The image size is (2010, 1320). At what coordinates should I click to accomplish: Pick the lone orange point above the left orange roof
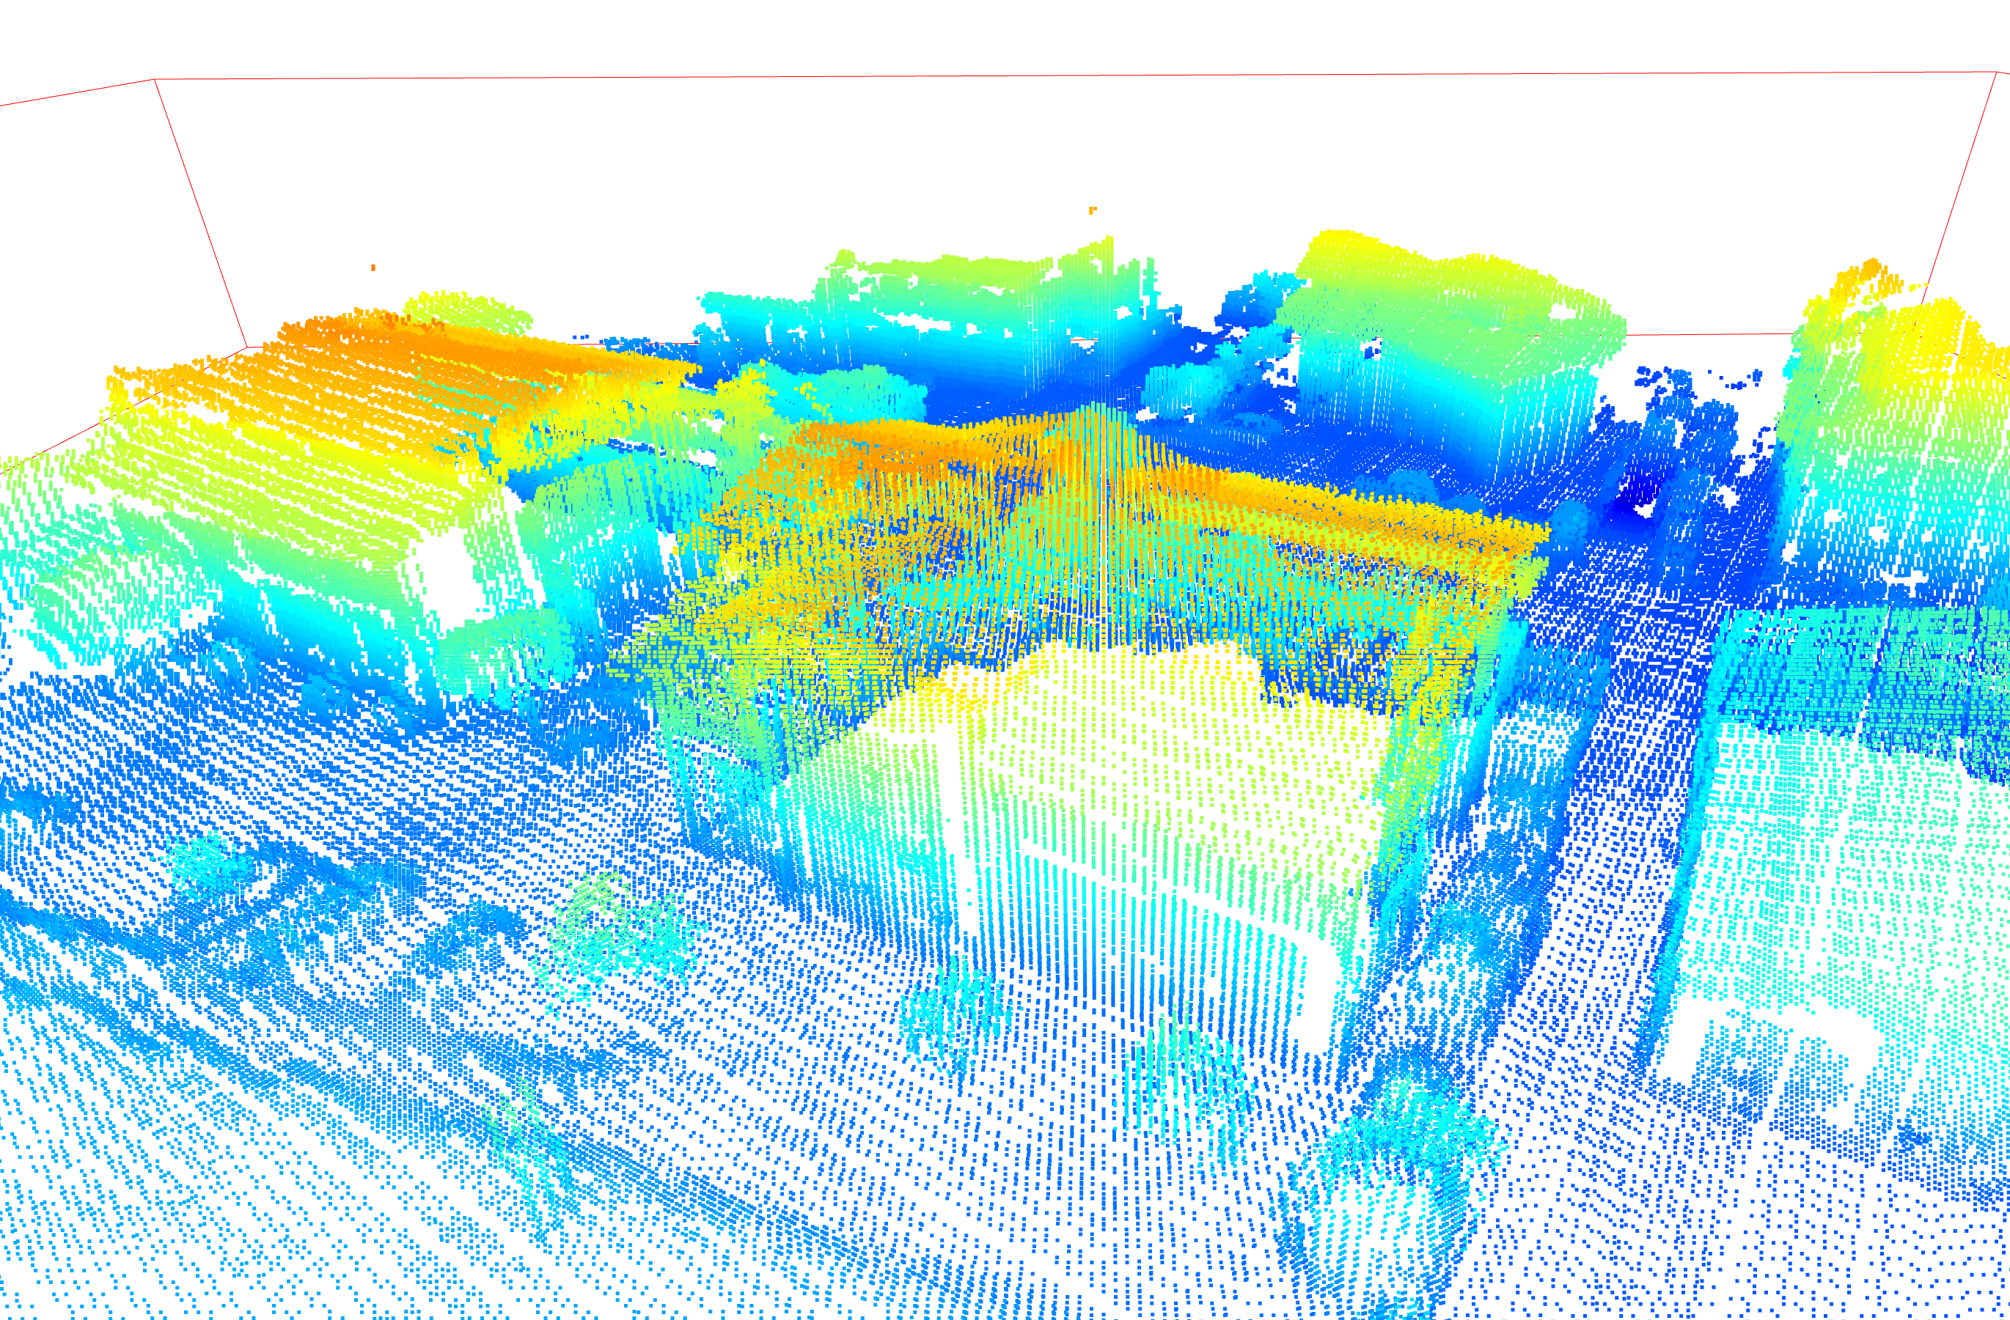pos(373,268)
